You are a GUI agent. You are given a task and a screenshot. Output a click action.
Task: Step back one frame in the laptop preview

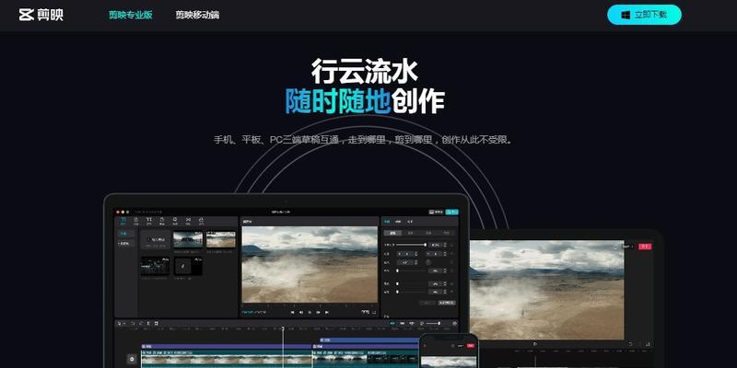click(x=301, y=312)
